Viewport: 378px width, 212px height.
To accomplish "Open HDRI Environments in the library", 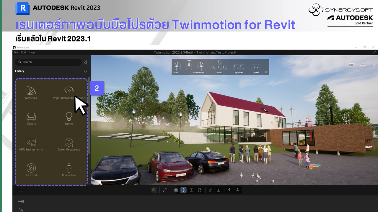I will tap(31, 144).
